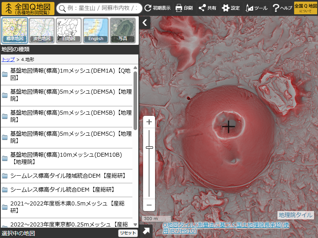Click the zoom level slider handle

[149, 148]
